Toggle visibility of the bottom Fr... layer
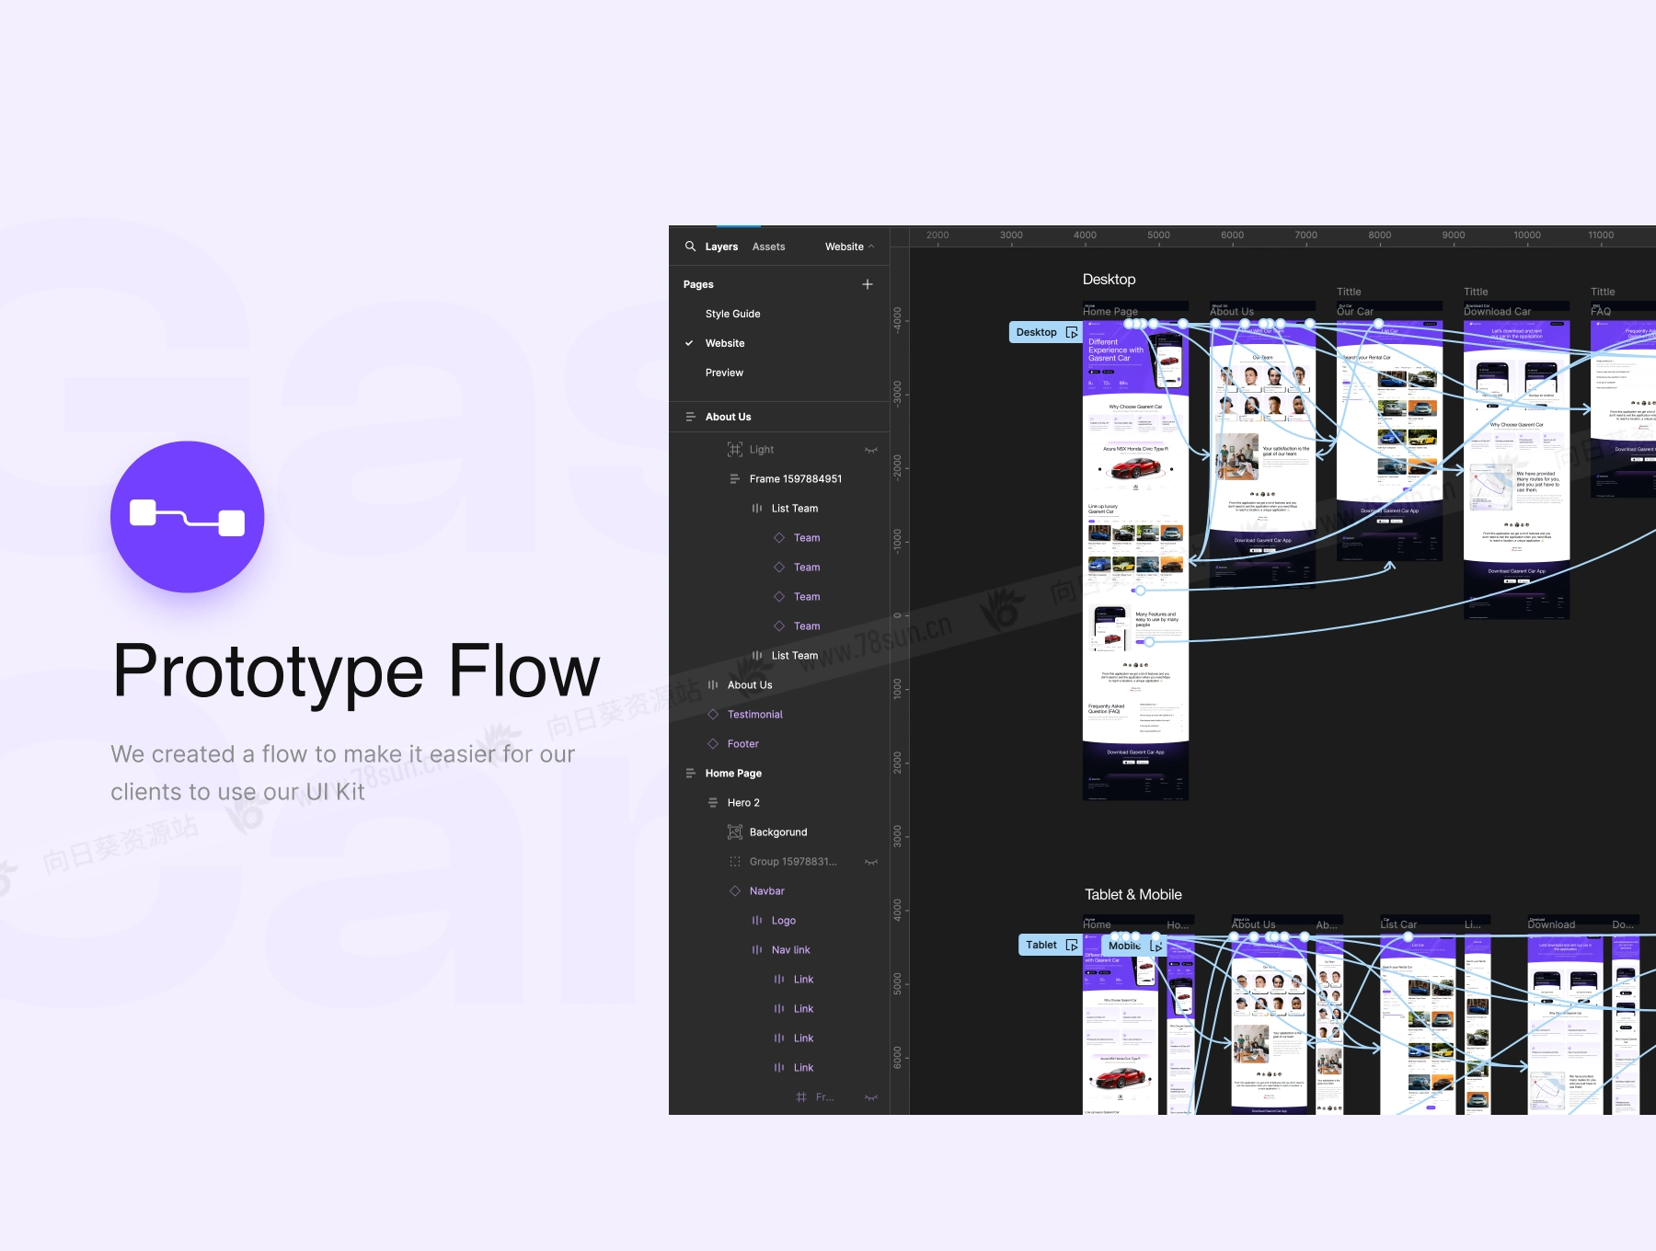This screenshot has width=1656, height=1251. (x=871, y=1097)
